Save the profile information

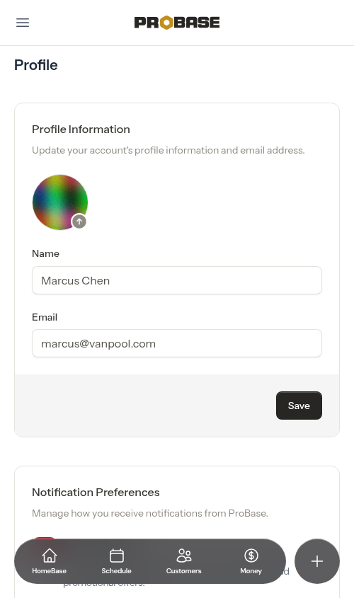point(299,406)
